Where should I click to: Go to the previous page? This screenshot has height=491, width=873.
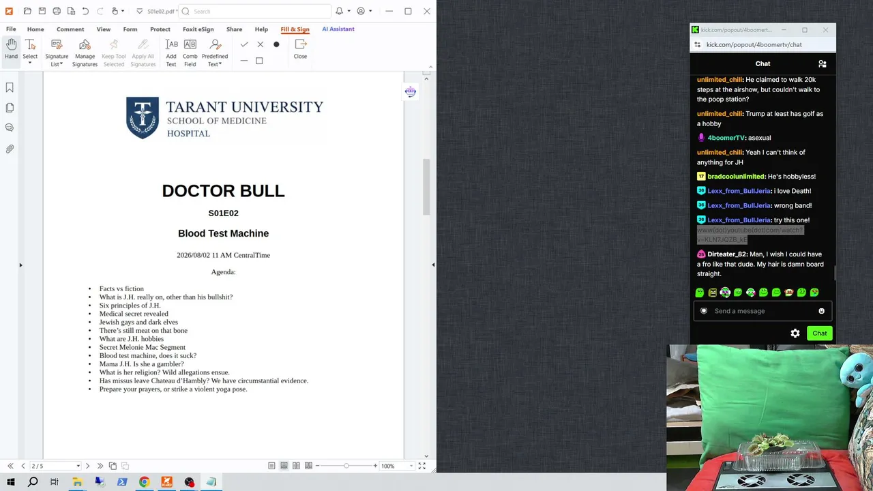23,466
